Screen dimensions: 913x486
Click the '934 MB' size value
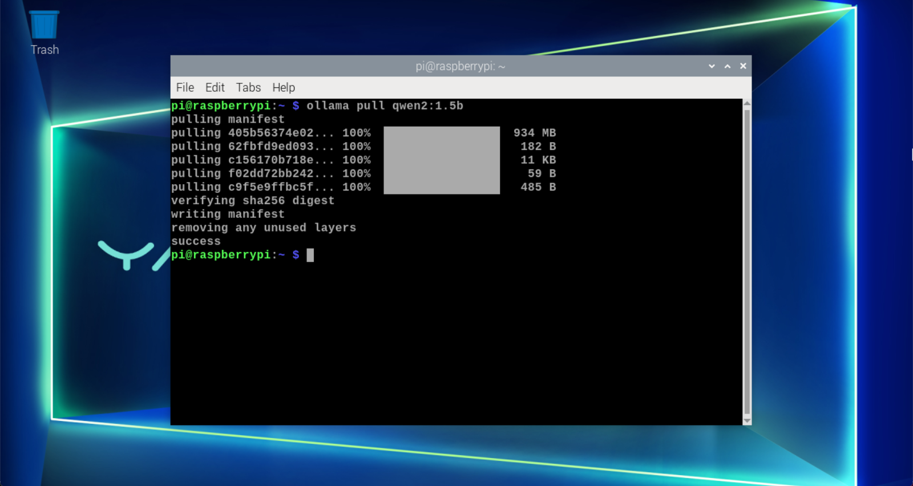coord(535,133)
